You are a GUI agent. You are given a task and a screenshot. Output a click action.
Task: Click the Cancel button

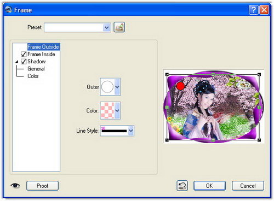point(248,186)
